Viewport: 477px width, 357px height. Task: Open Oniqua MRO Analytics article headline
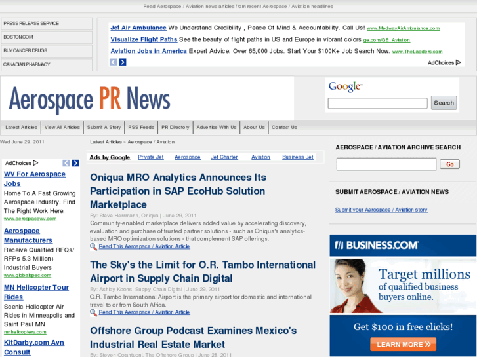[x=178, y=191]
